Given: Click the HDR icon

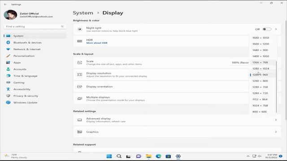Looking at the screenshot, I should click(79, 41).
